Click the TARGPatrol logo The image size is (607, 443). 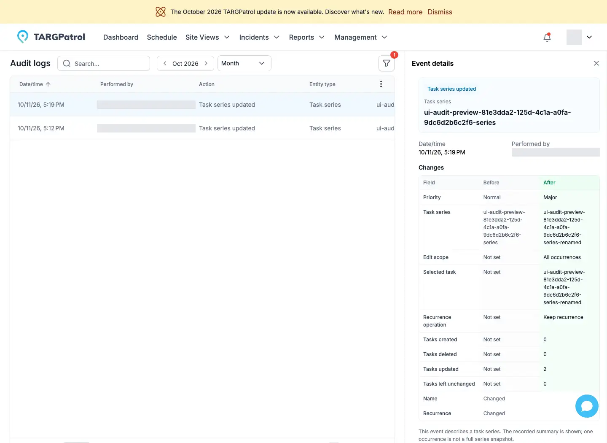51,37
